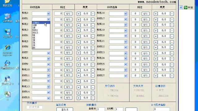The height and width of the screenshot is (111, 198).
Task: Increase height for stack 9
Action: pyautogui.click(x=79, y=65)
